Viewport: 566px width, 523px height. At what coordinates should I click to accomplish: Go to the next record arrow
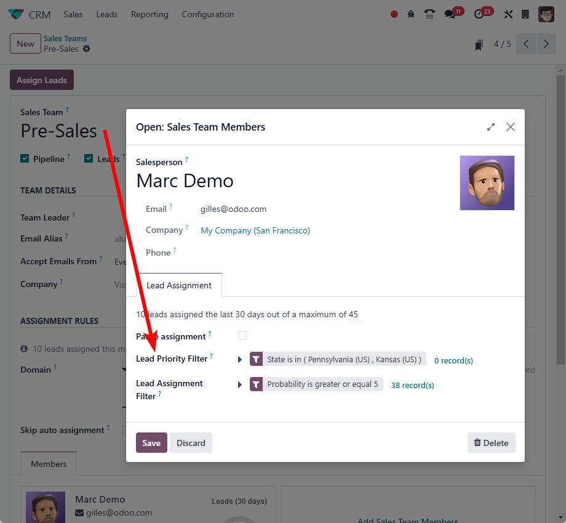(546, 44)
